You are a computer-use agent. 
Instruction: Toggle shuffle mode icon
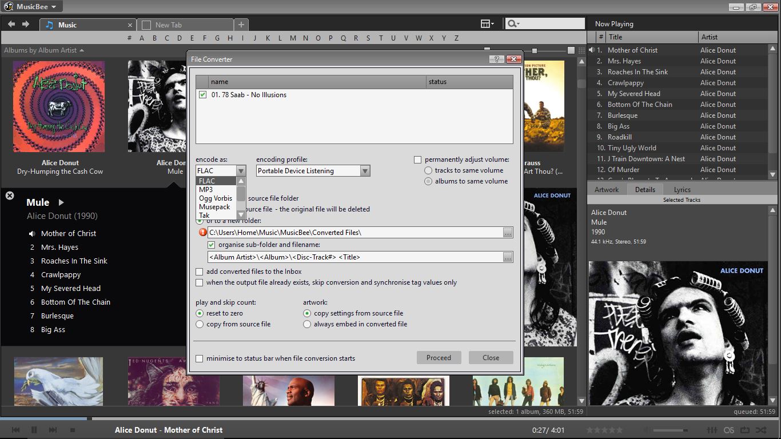point(760,430)
